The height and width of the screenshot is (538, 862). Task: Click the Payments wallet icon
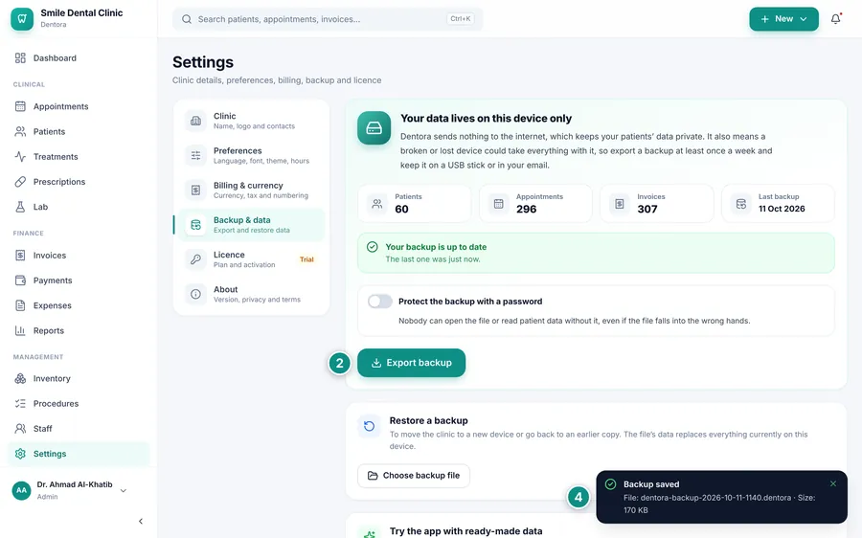point(20,280)
